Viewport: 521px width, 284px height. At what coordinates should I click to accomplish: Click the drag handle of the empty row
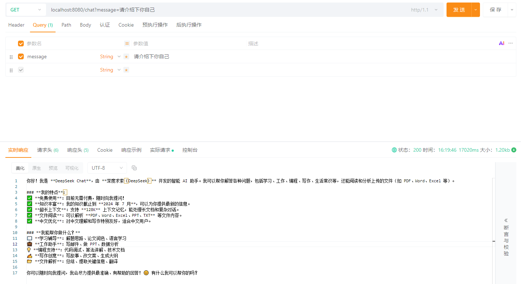[11, 70]
